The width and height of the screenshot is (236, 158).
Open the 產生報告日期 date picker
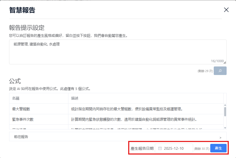(174, 148)
